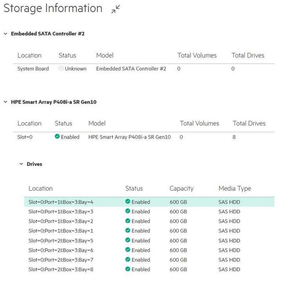
Task: Click the System Board location cell
Action: (x=33, y=69)
